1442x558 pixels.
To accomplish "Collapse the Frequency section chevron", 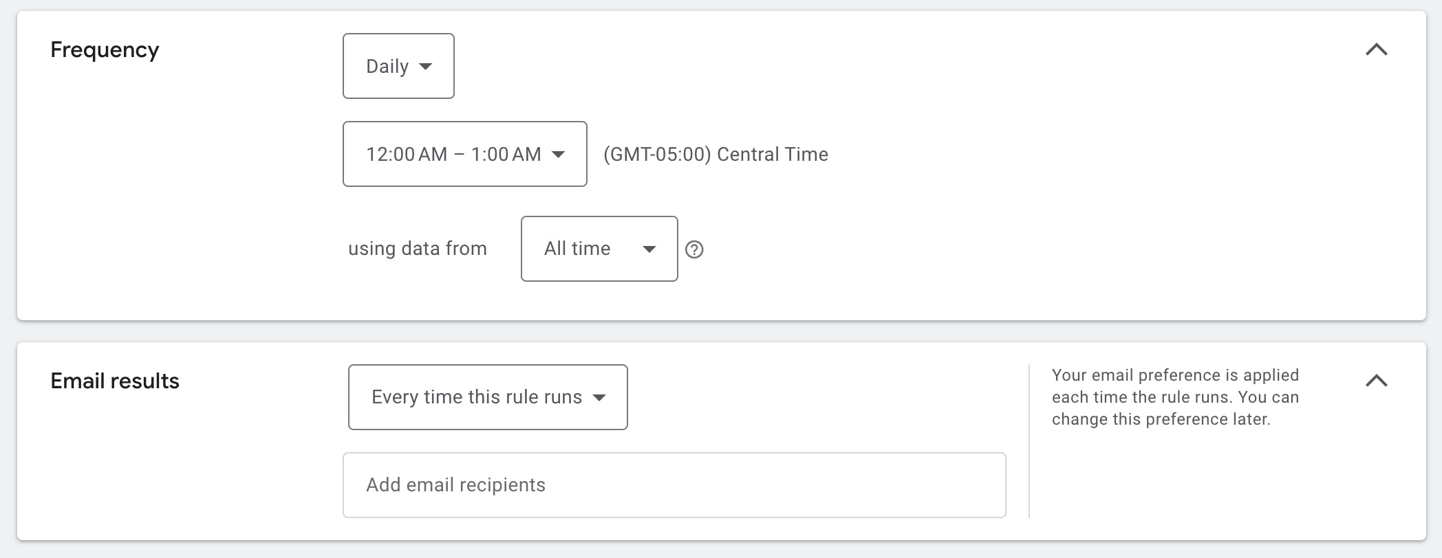I will (x=1376, y=49).
